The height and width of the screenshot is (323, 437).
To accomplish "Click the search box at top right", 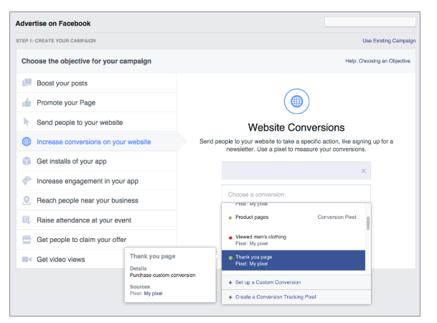I will pyautogui.click(x=370, y=22).
